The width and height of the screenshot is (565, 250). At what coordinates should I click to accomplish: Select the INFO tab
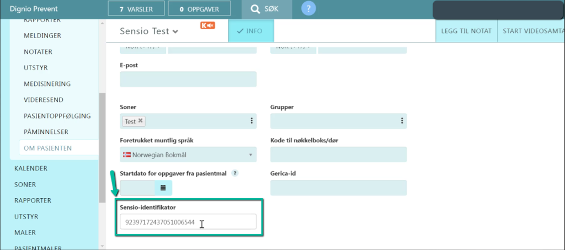click(x=251, y=31)
